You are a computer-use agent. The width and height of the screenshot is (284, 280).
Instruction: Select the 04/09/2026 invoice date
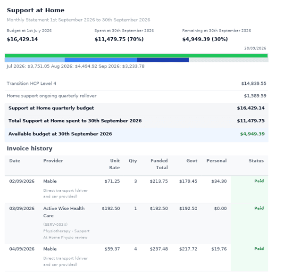pos(22,249)
